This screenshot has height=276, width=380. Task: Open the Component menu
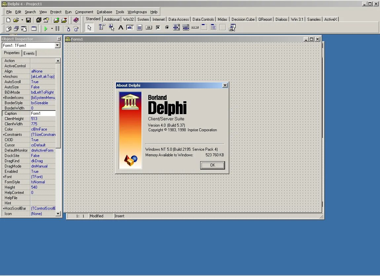(84, 12)
